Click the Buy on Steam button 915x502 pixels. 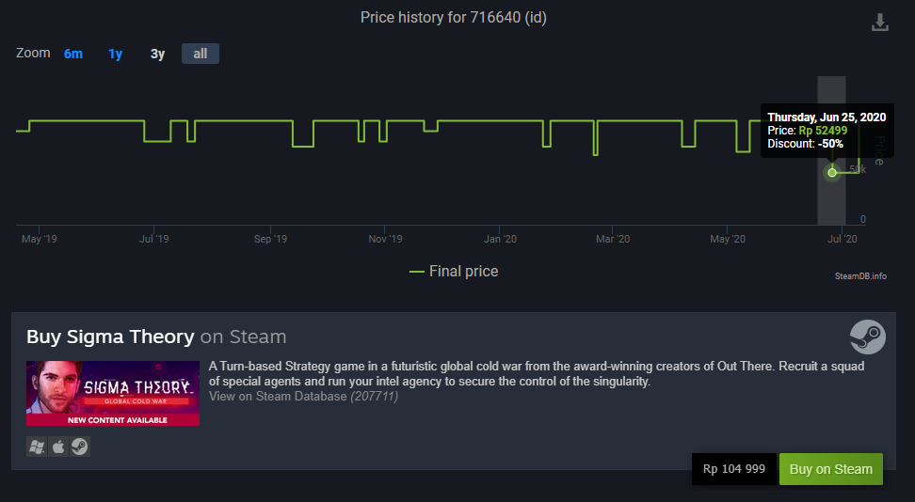pos(831,469)
